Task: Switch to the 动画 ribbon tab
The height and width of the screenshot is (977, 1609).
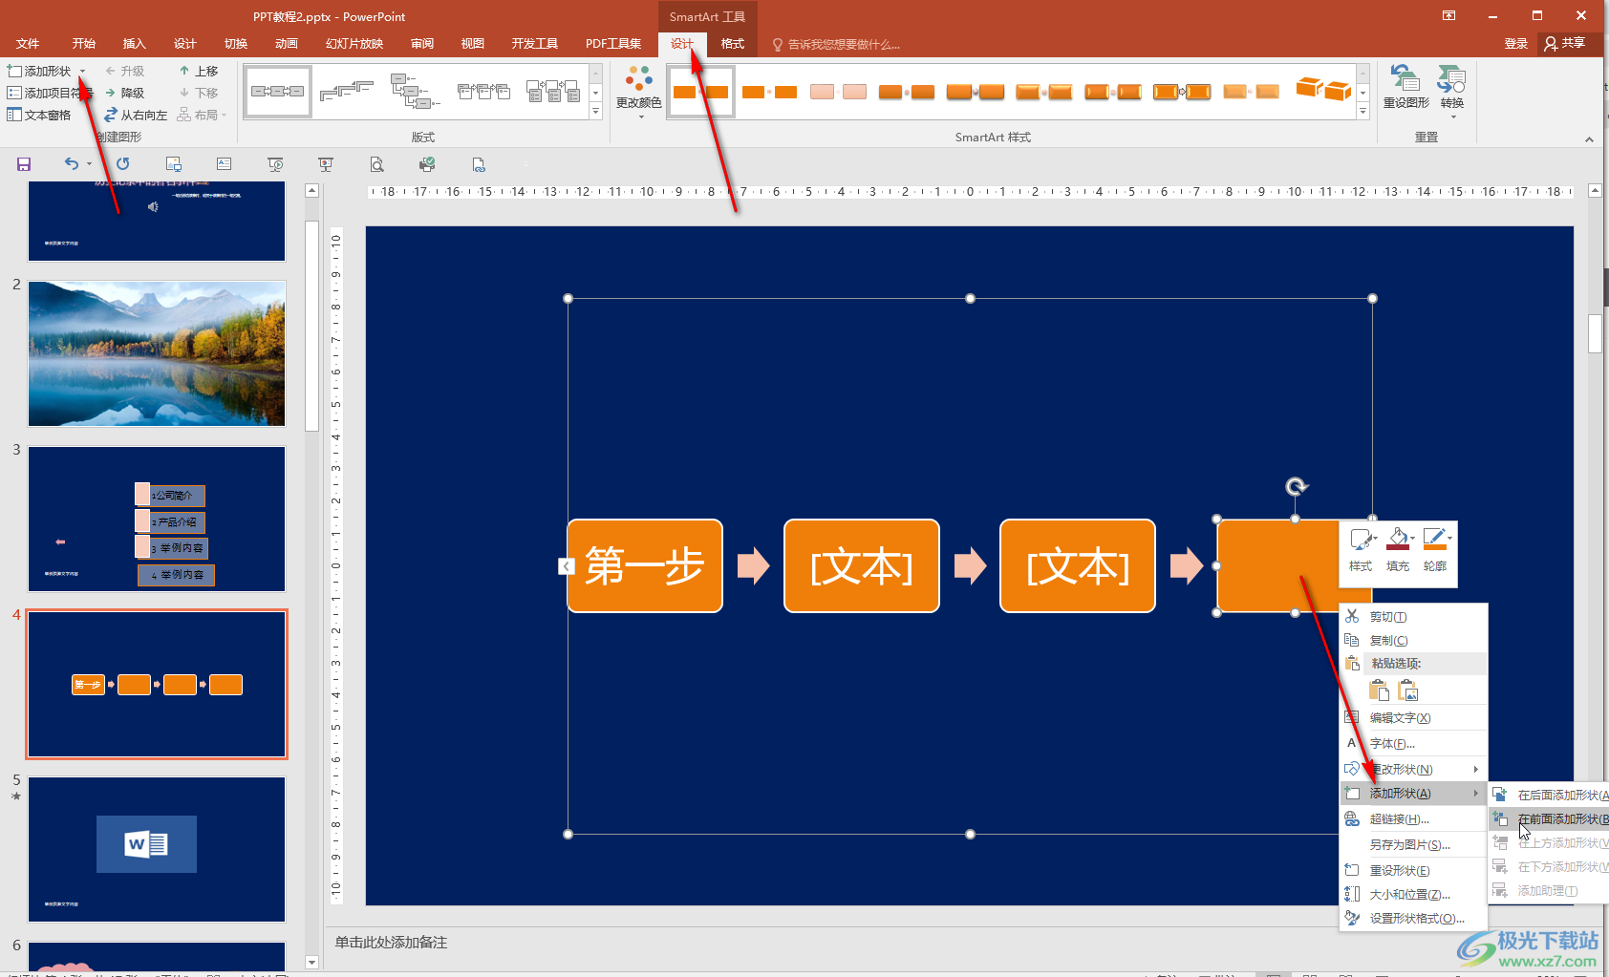Action: click(286, 44)
